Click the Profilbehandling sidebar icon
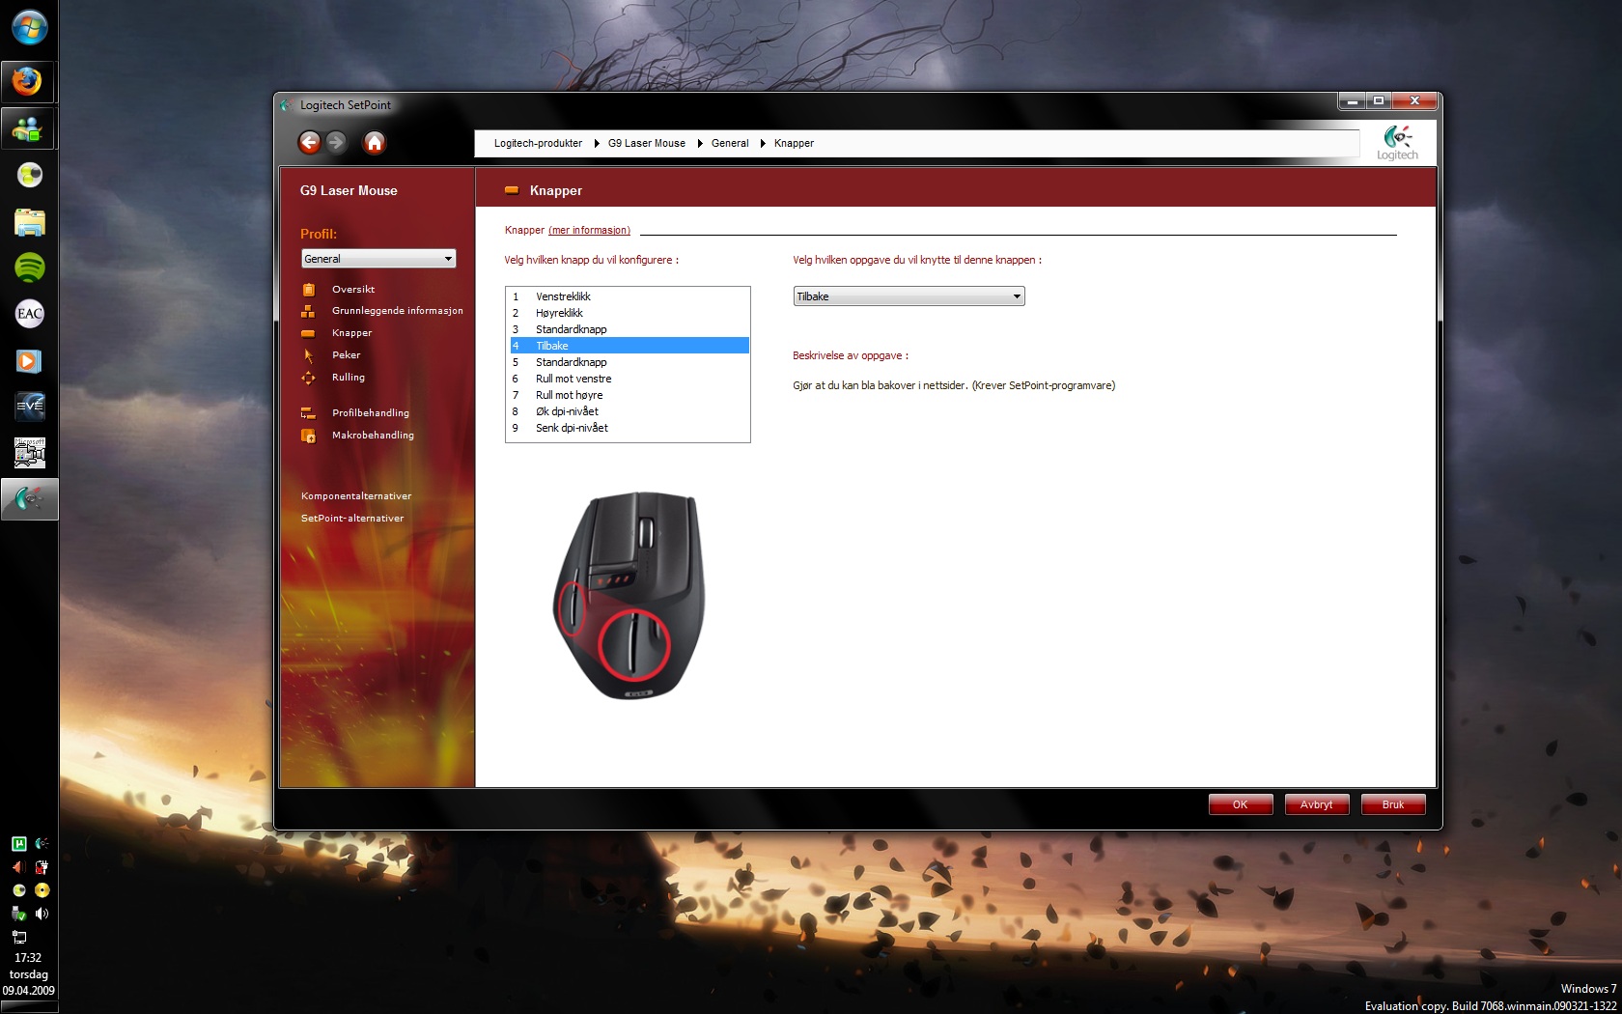Viewport: 1622px width, 1014px height. point(308,413)
